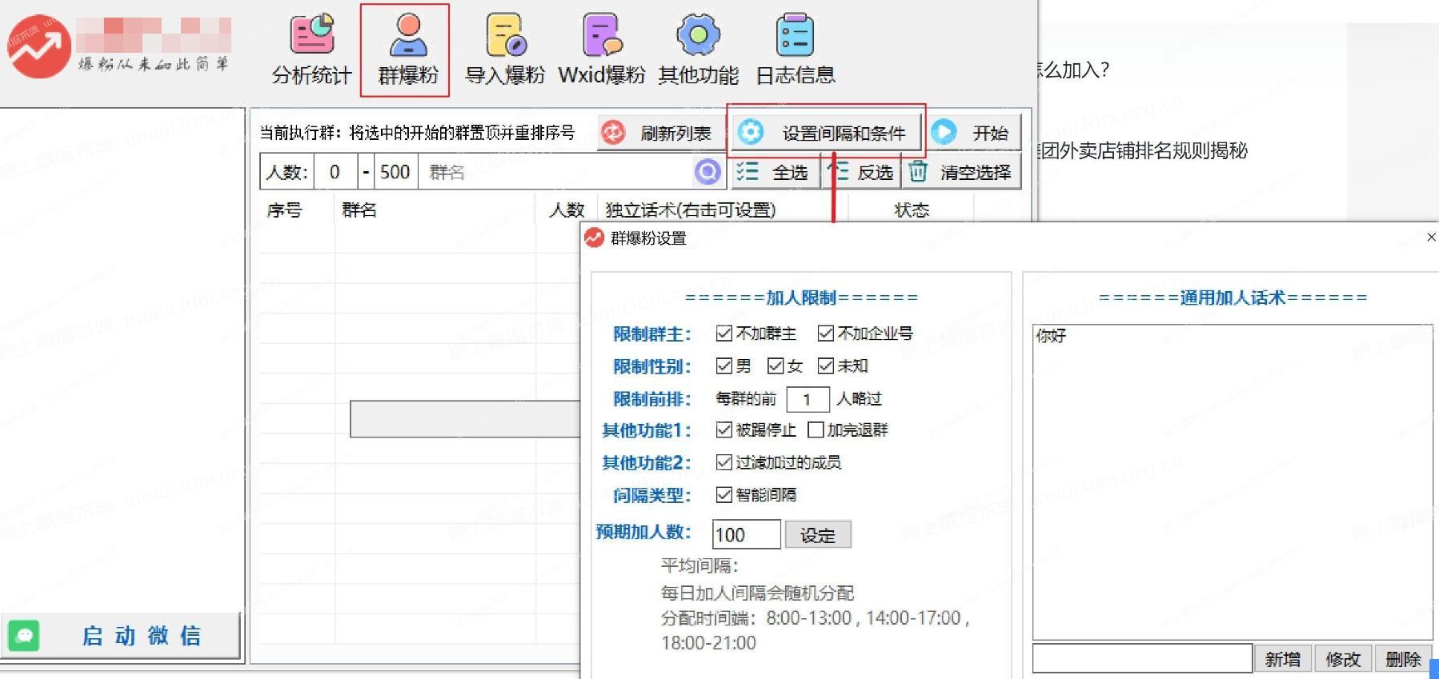Click 反选 to invert selection
The height and width of the screenshot is (679, 1439).
[861, 172]
